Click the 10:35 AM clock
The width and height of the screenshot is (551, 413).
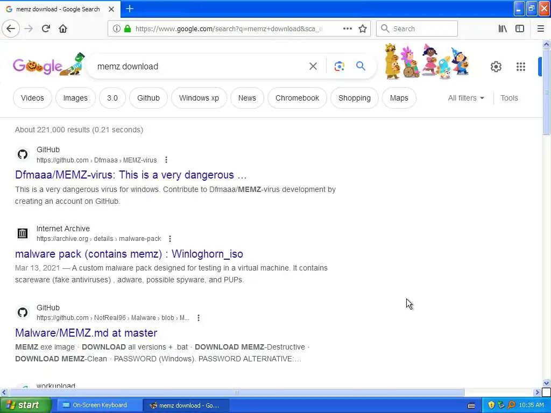tap(531, 405)
